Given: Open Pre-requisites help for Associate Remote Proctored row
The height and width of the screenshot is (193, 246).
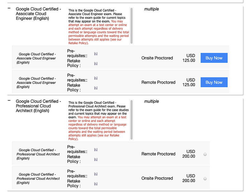Looking at the screenshot, I should pos(96,78).
